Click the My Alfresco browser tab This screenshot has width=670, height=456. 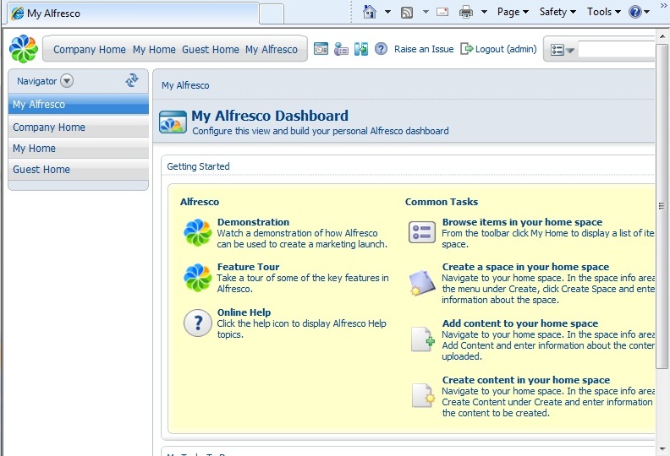click(134, 14)
